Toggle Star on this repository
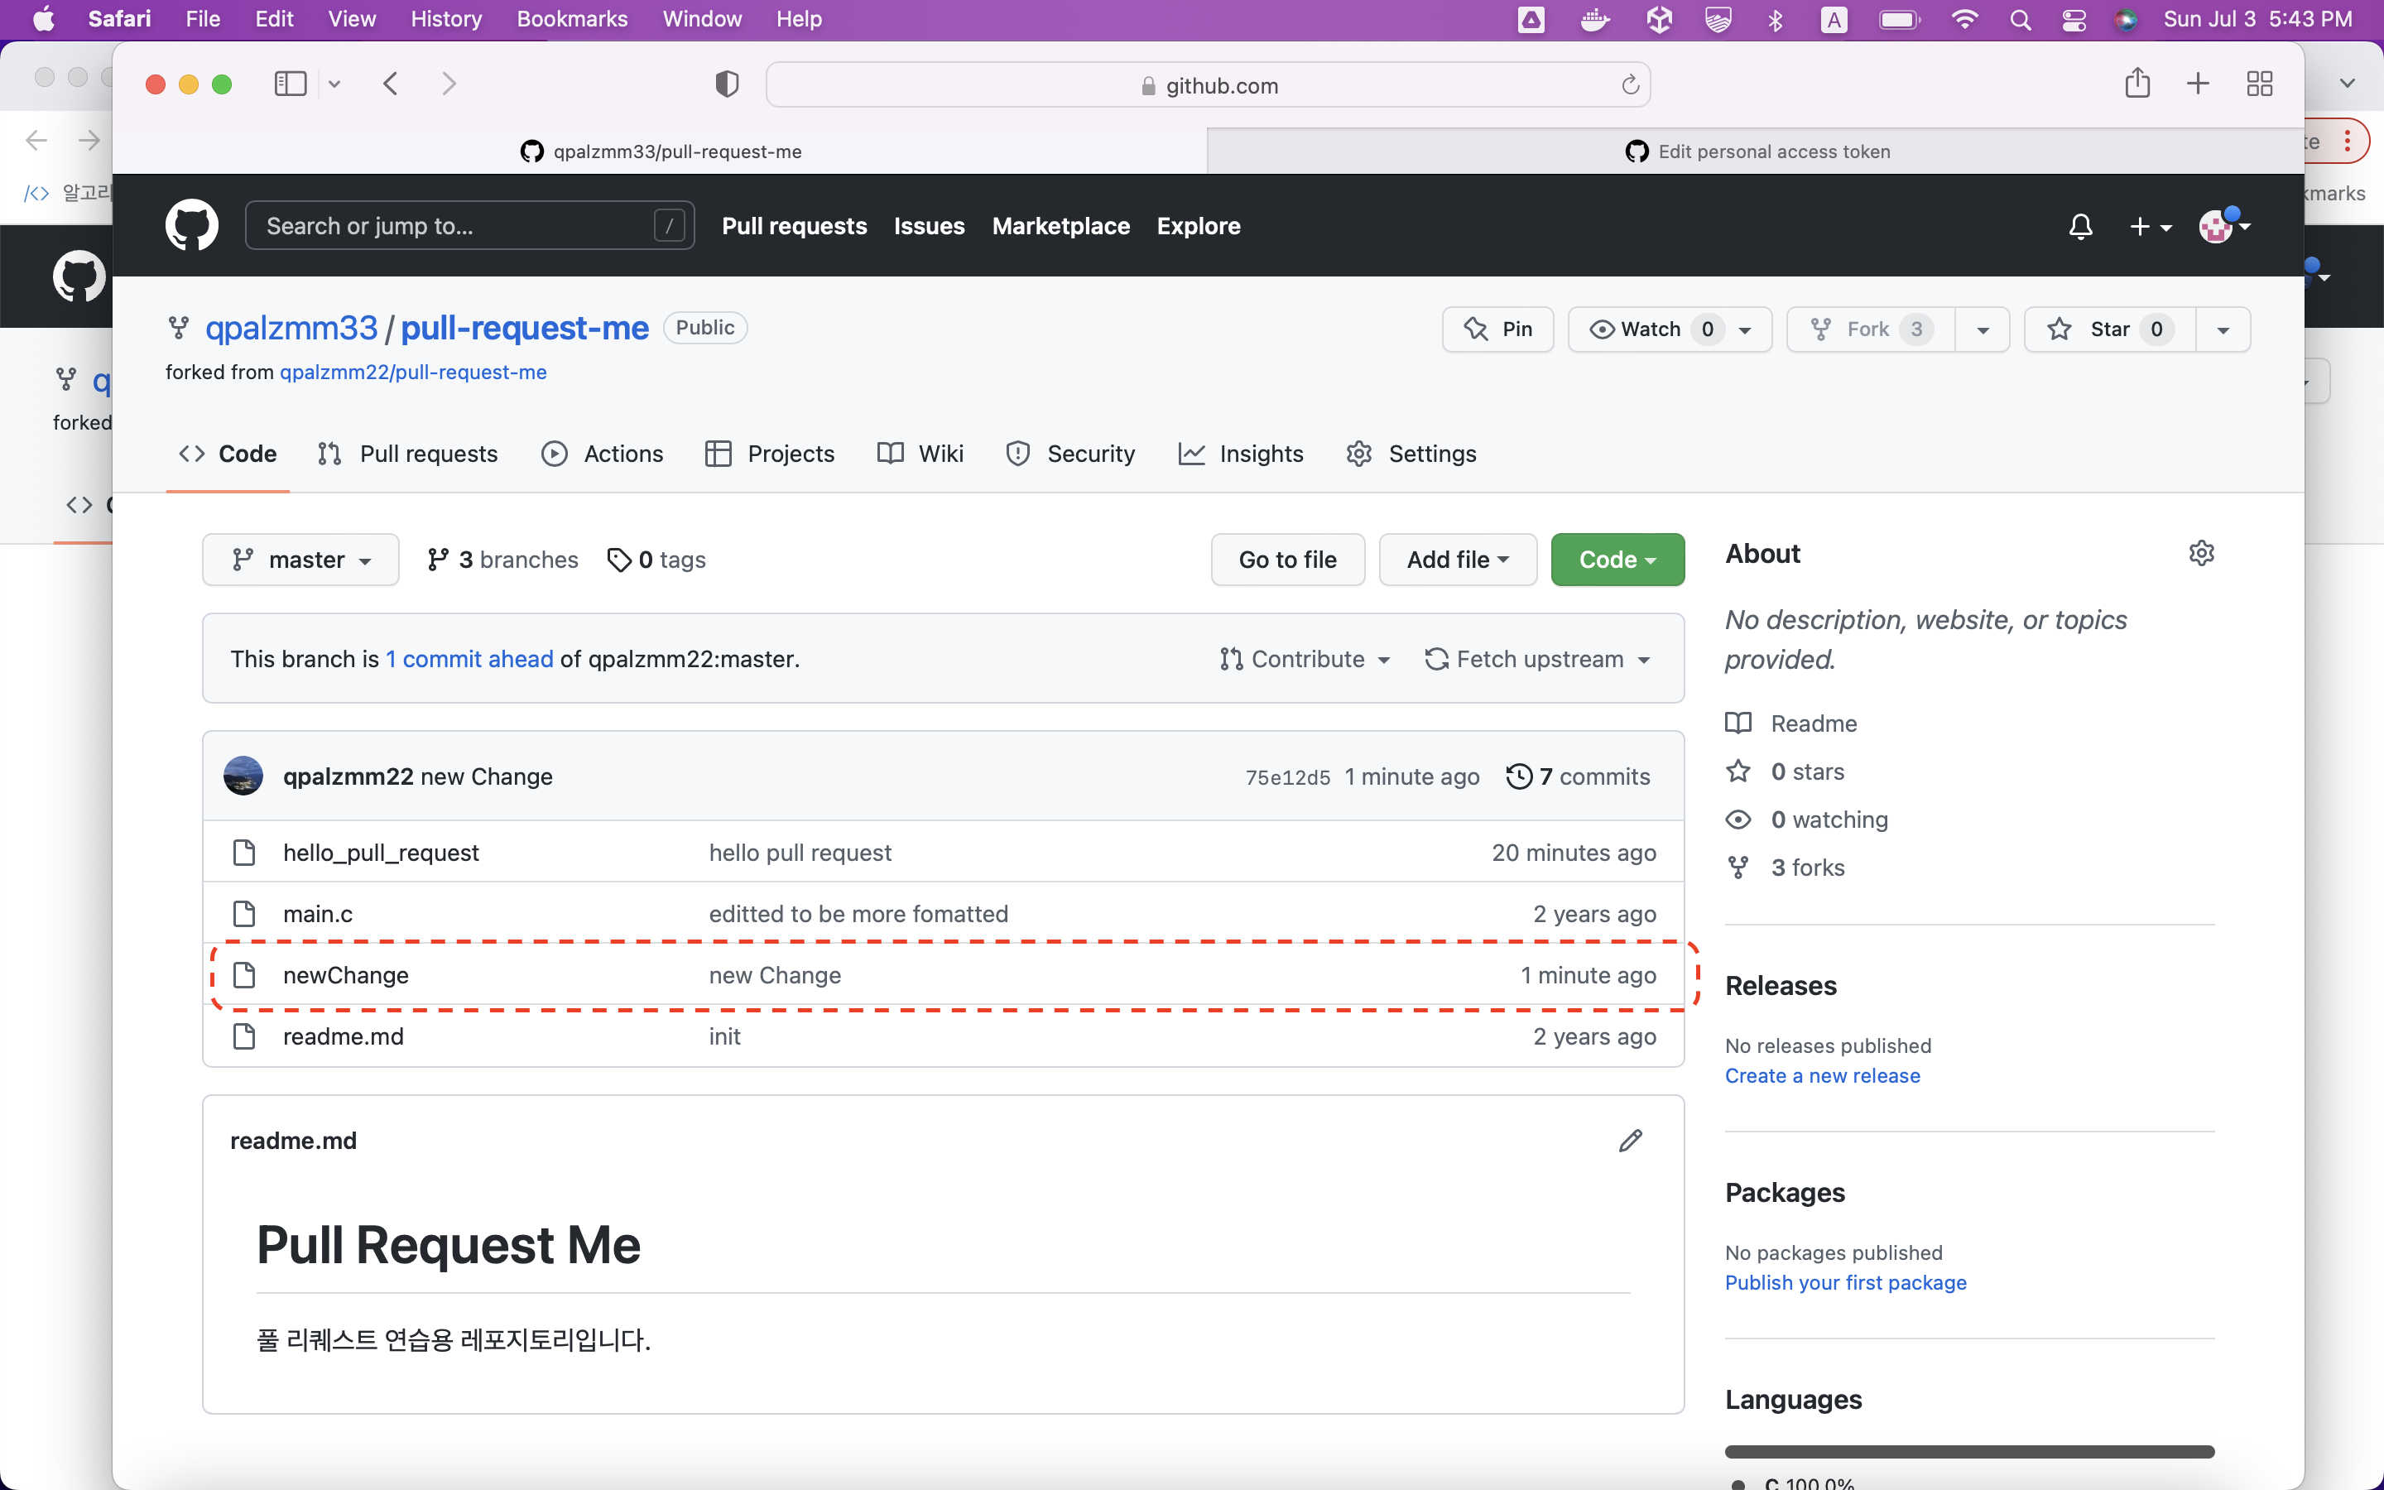Image resolution: width=2384 pixels, height=1490 pixels. (x=2108, y=329)
